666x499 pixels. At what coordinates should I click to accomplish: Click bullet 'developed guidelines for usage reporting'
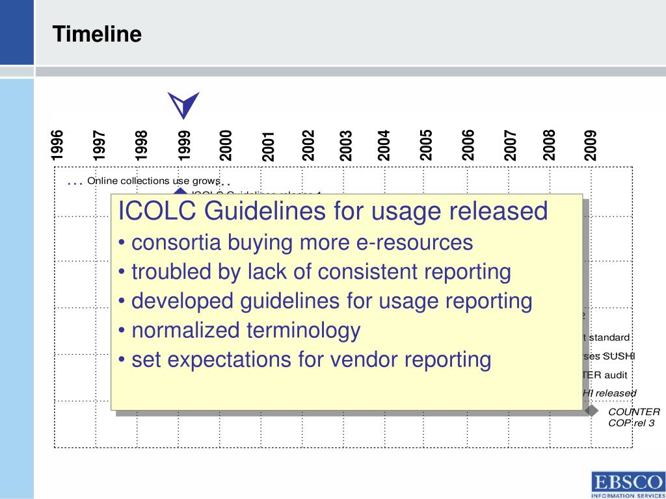click(325, 301)
